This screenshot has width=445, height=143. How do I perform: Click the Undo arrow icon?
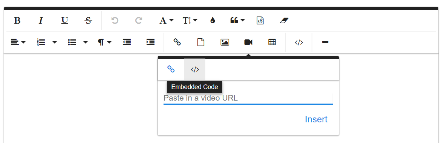pos(115,21)
